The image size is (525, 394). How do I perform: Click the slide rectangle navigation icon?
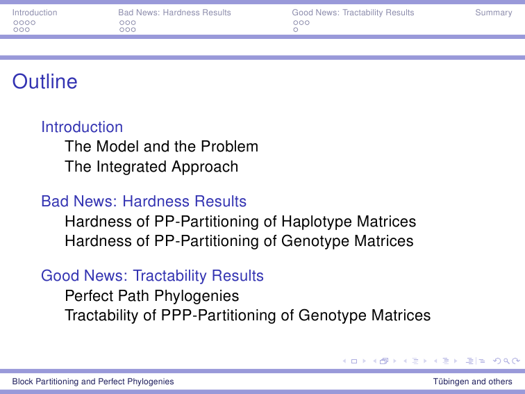[354, 361]
